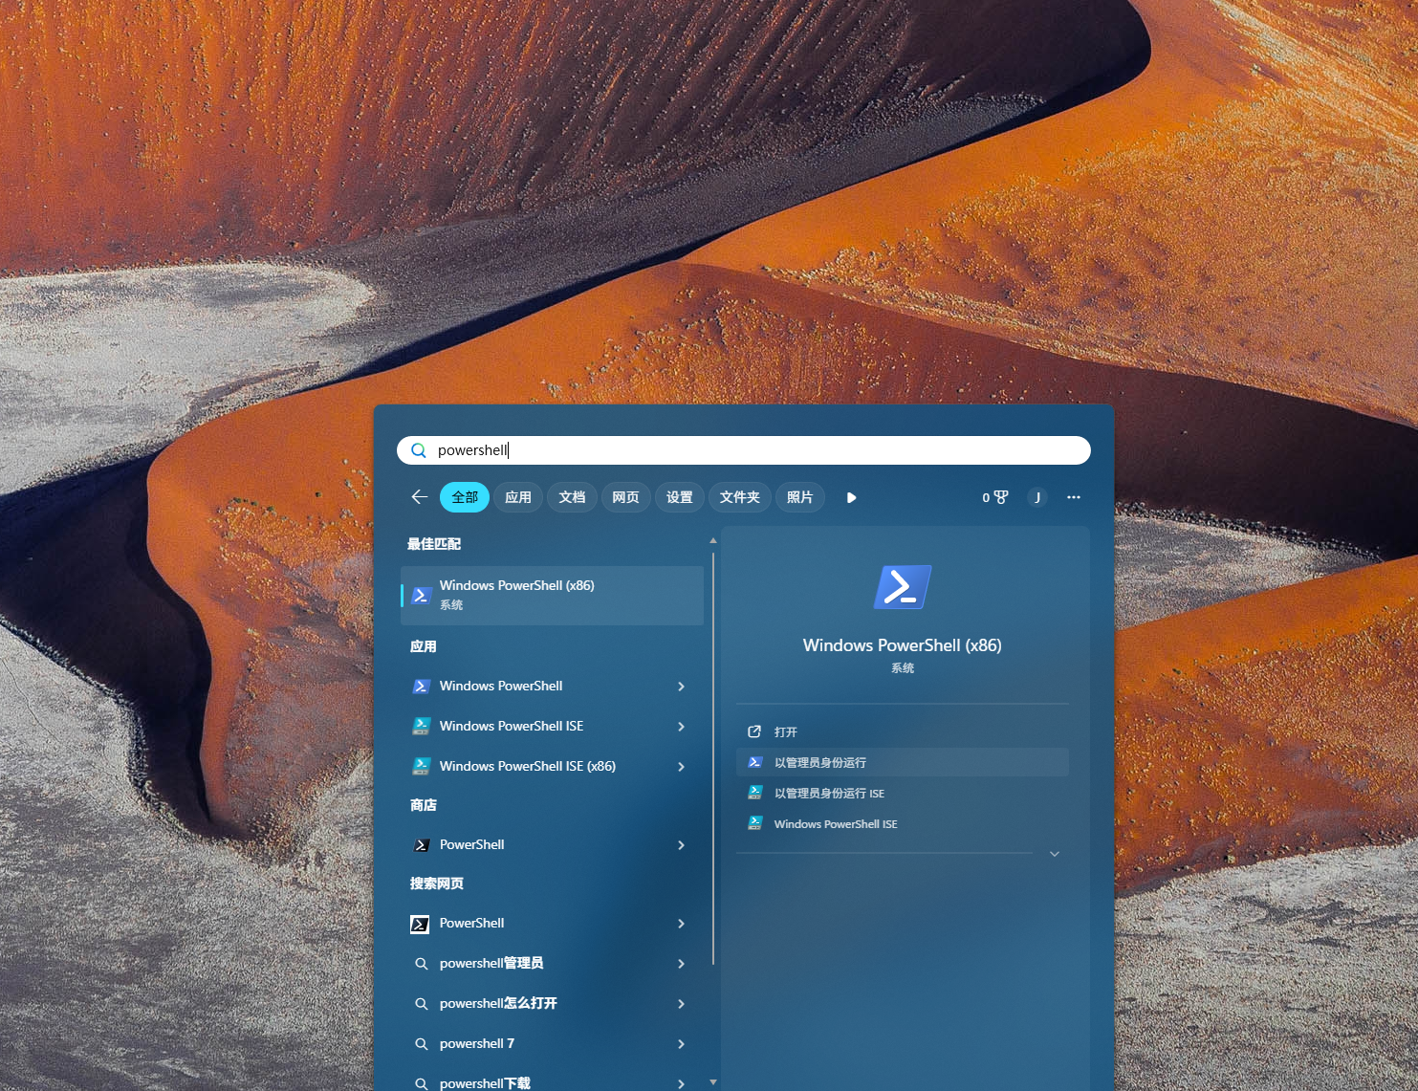
Task: Click the back arrow in search panel
Action: click(x=419, y=497)
